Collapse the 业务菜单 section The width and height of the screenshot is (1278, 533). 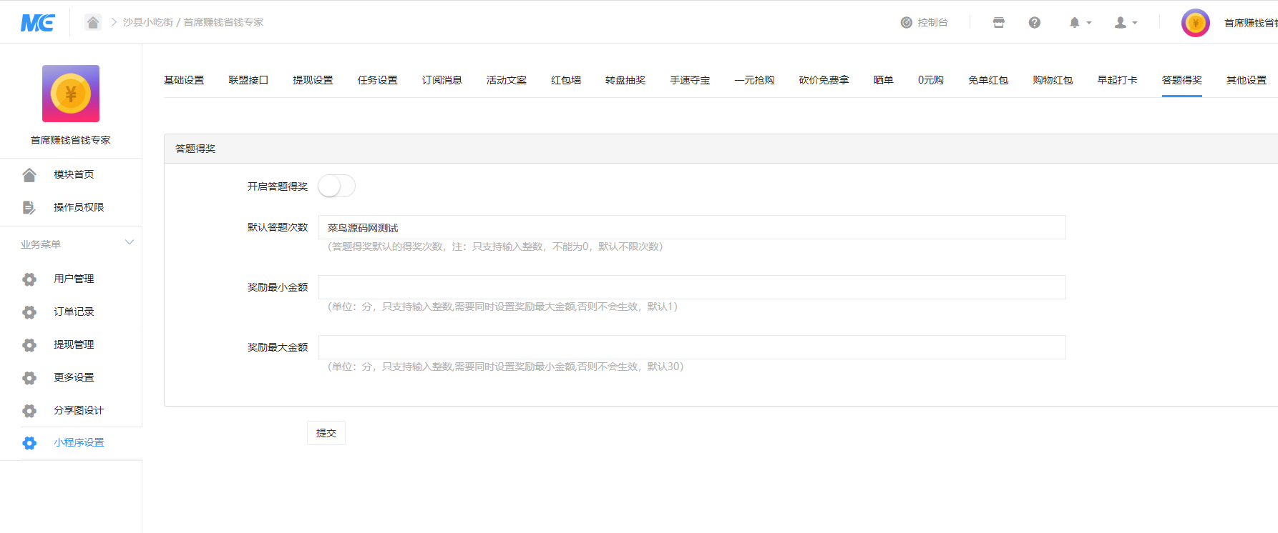pyautogui.click(x=130, y=243)
